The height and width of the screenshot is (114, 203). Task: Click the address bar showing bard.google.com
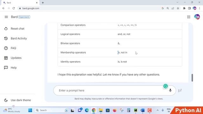point(89,8)
